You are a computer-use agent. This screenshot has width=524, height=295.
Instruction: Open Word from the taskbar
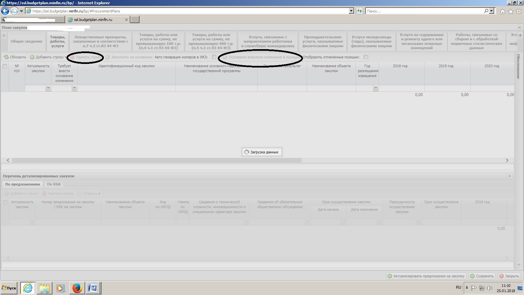click(93, 288)
